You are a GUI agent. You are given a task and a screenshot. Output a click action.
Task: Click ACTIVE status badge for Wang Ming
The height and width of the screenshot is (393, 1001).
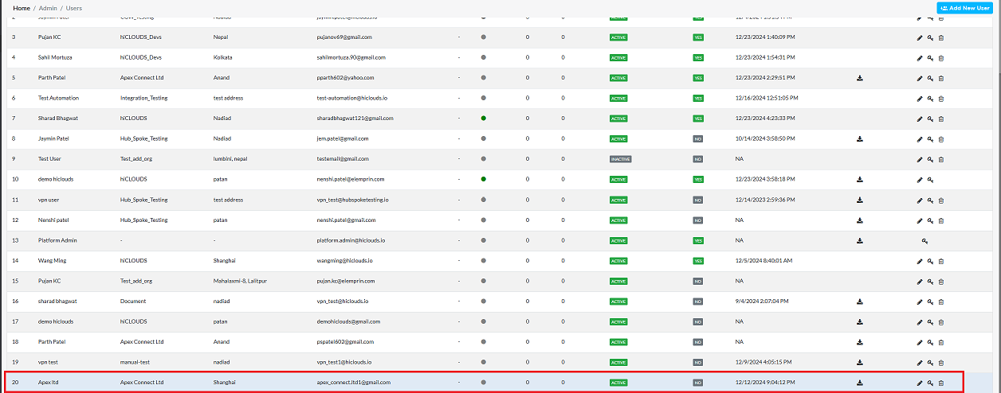618,261
